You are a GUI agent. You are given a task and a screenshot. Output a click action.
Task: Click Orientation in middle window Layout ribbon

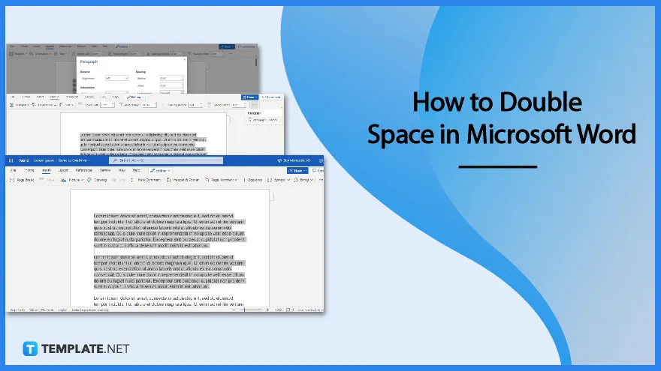44,105
